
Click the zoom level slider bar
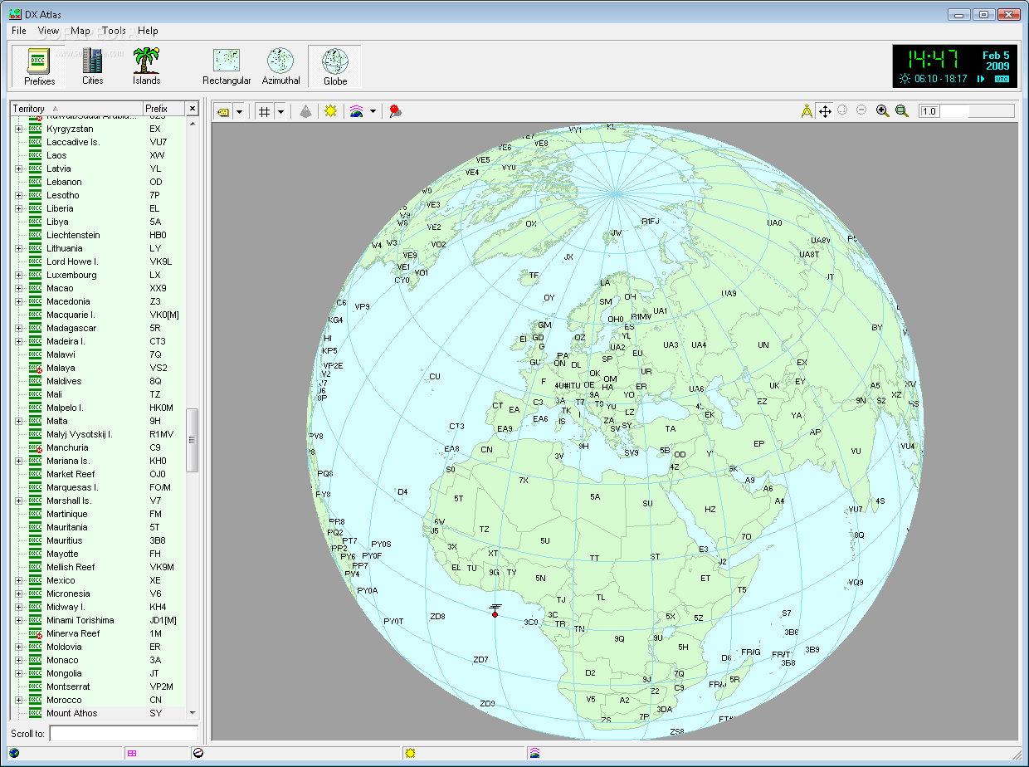[978, 111]
